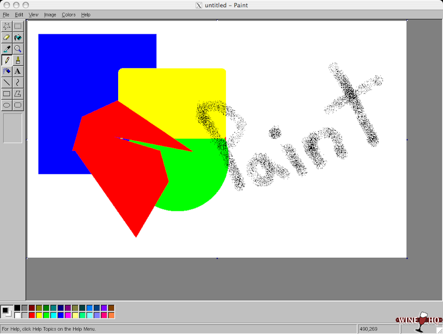Image resolution: width=443 pixels, height=334 pixels.
Task: Select the Ellipse tool
Action: click(6, 105)
